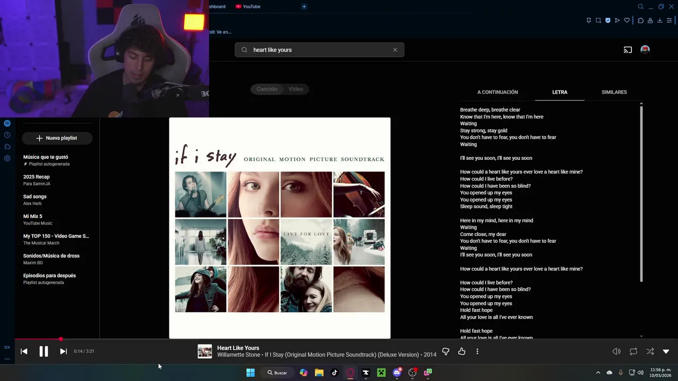Open sidebar Settings gear icon
Viewport: 678px width, 381px height.
pos(7,158)
